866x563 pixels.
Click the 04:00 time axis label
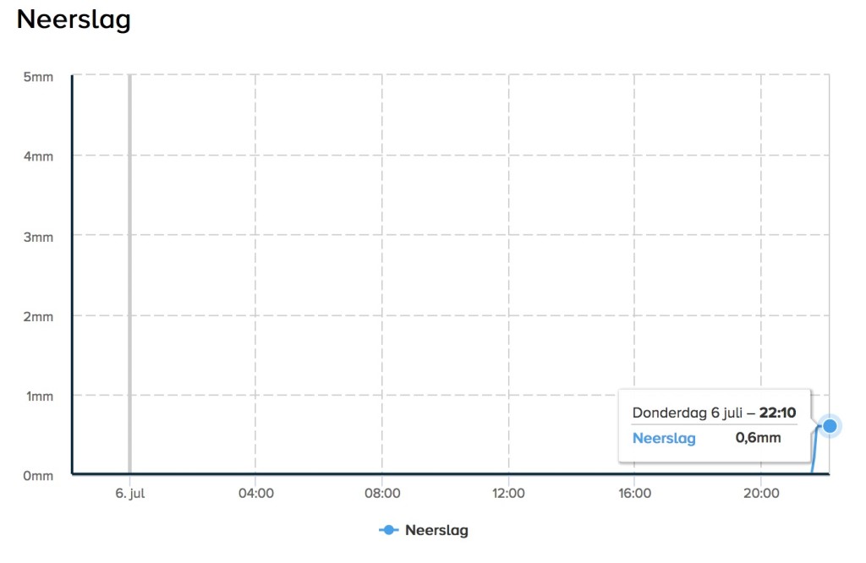pyautogui.click(x=255, y=494)
